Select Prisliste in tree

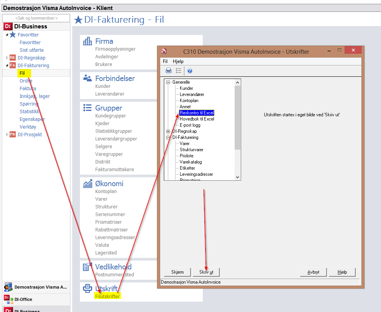[x=187, y=156]
